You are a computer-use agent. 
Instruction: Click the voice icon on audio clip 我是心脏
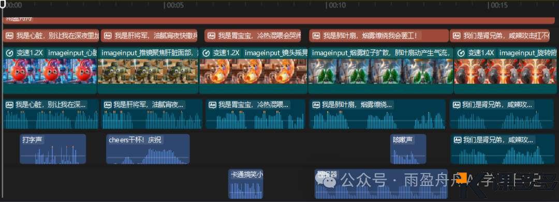(x=10, y=105)
